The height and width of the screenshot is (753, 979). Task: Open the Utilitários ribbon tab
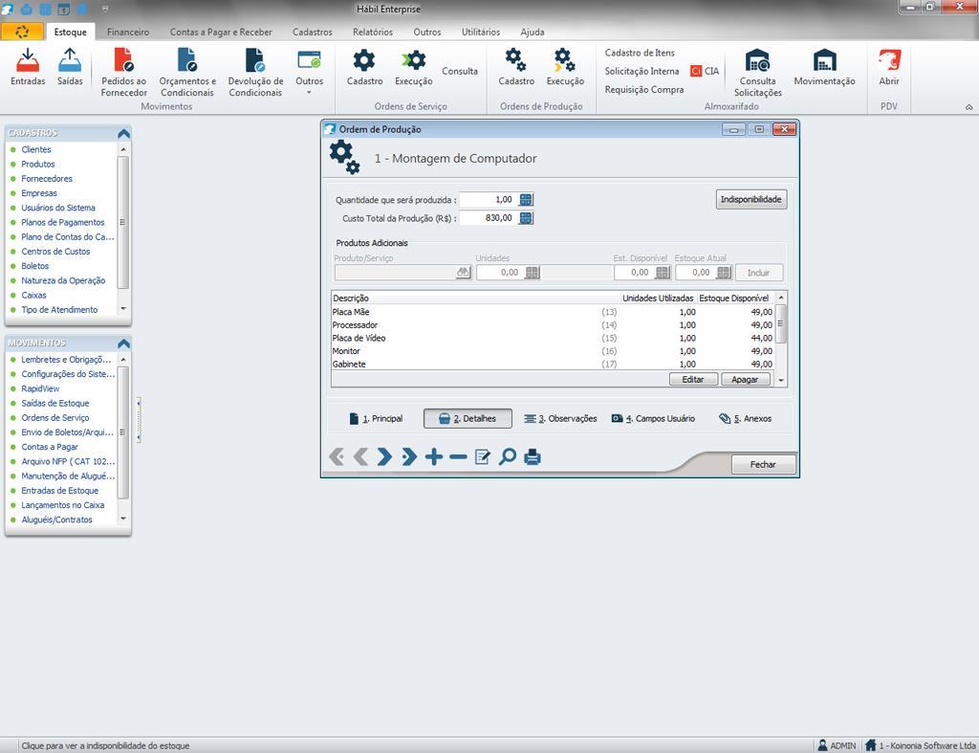coord(481,32)
